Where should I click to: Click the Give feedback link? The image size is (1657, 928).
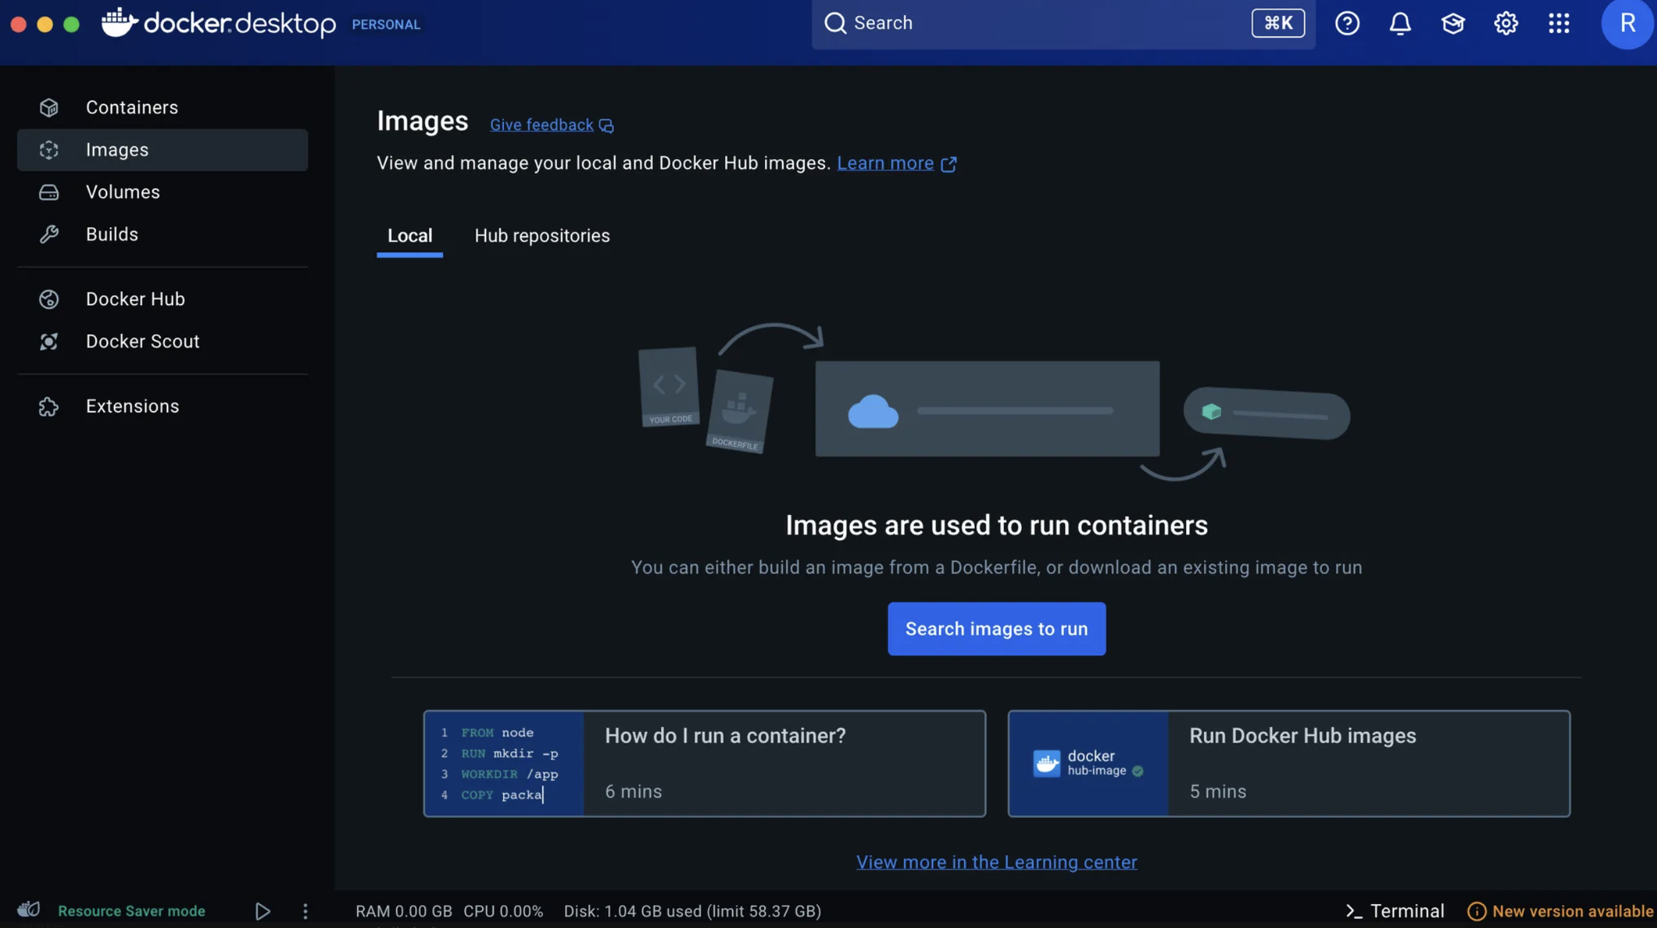[x=541, y=125]
